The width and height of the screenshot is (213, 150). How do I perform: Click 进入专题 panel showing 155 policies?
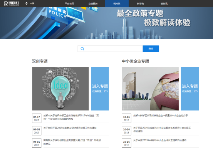click(x=100, y=89)
